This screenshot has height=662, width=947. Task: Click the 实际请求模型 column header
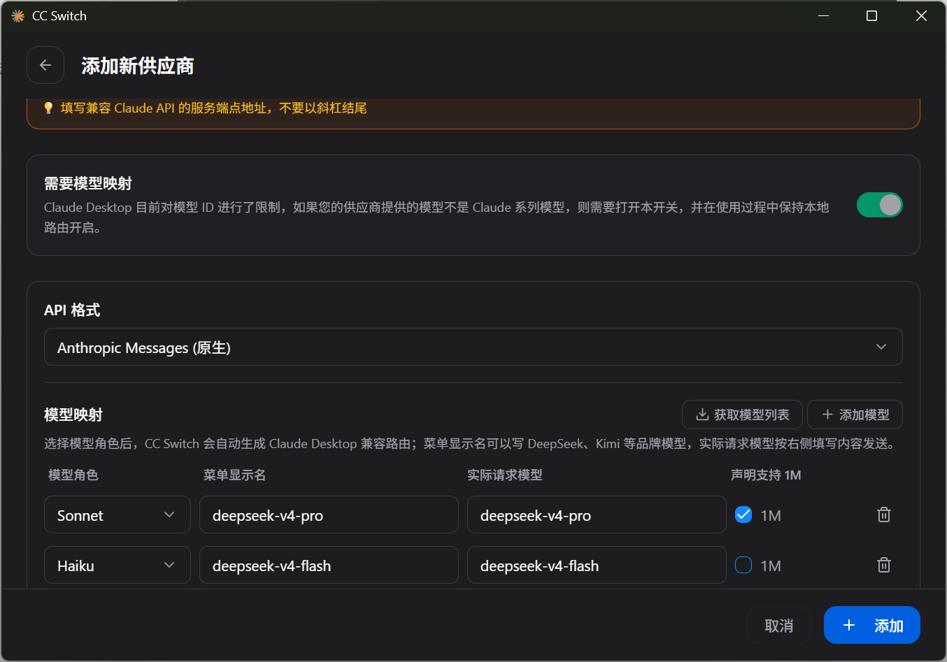tap(505, 475)
